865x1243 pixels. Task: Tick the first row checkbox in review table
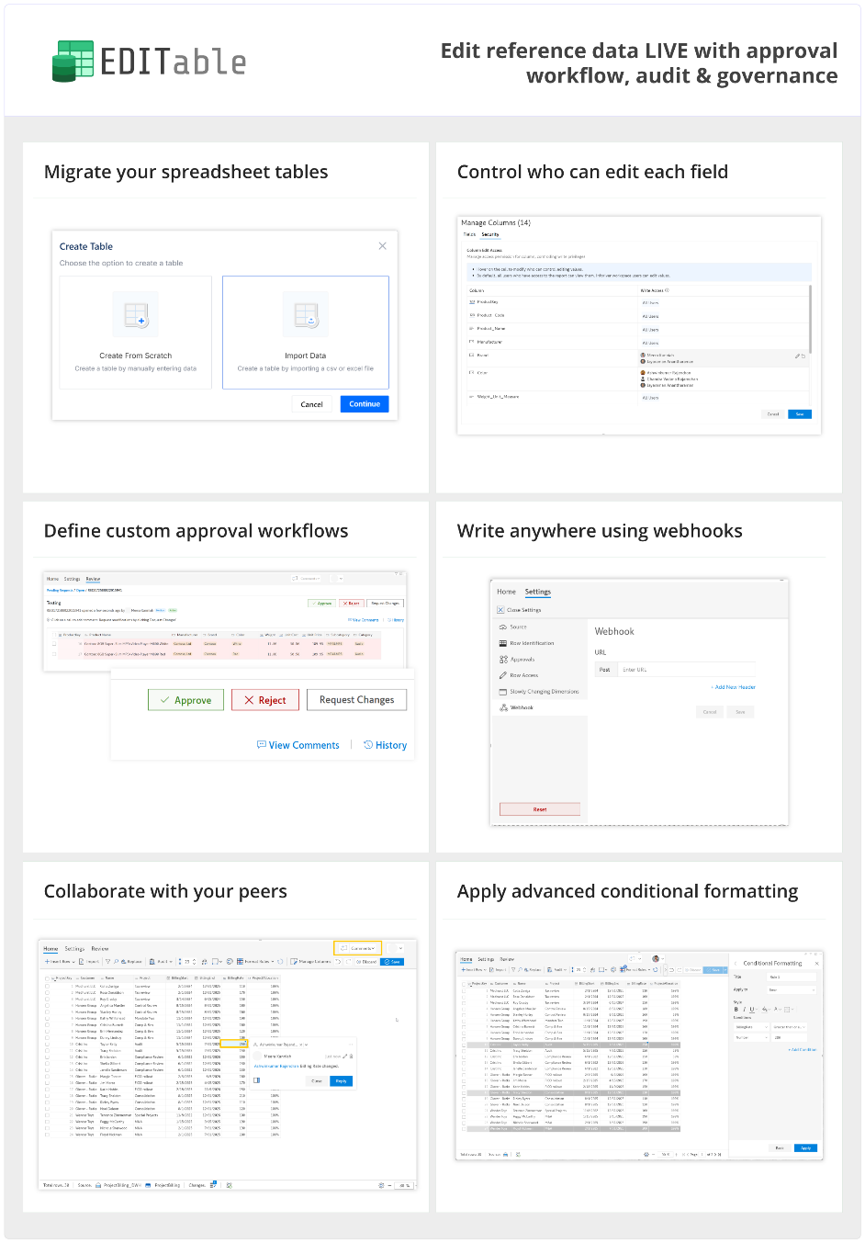point(54,643)
